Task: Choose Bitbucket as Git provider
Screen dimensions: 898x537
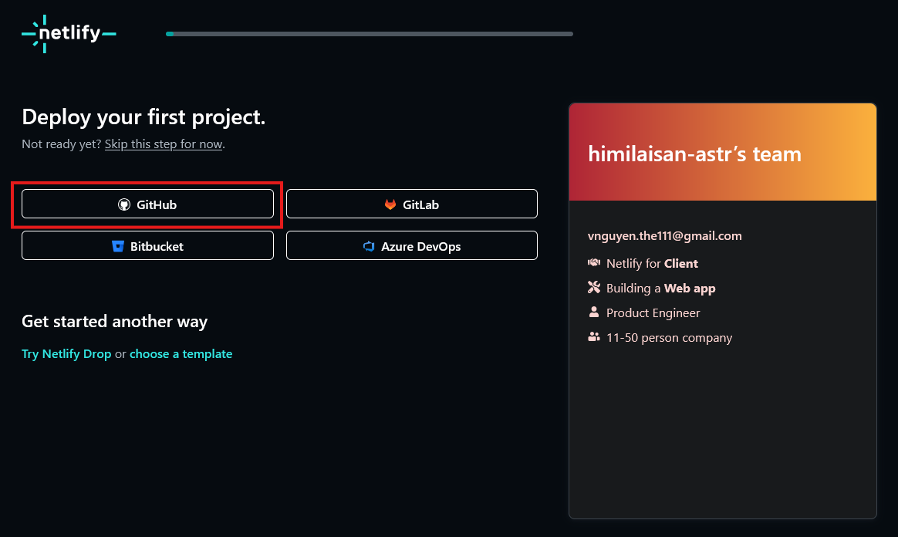Action: tap(148, 245)
